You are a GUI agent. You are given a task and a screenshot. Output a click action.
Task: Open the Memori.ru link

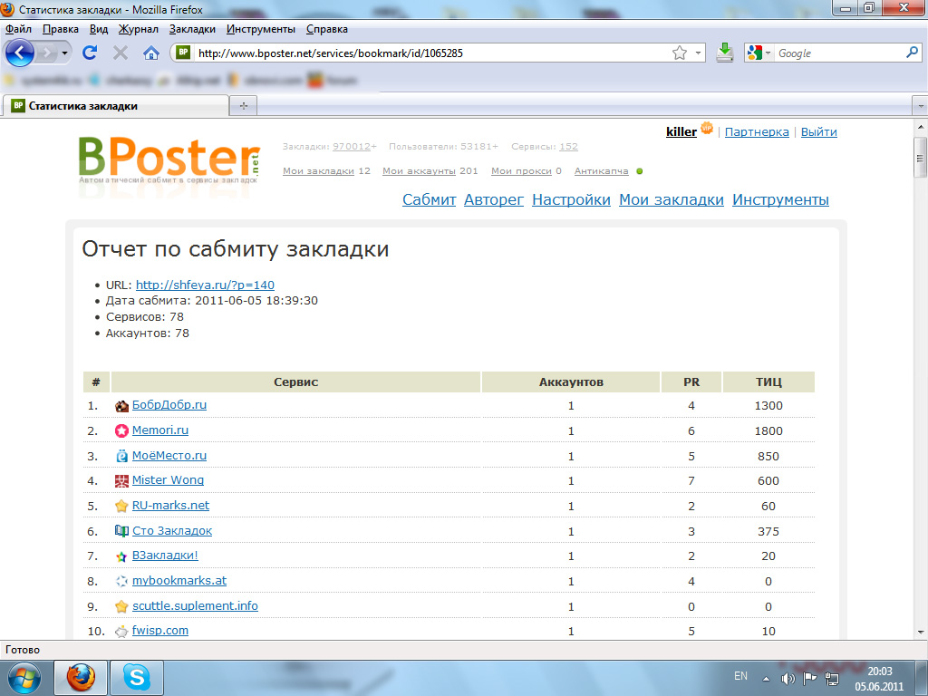coord(160,430)
